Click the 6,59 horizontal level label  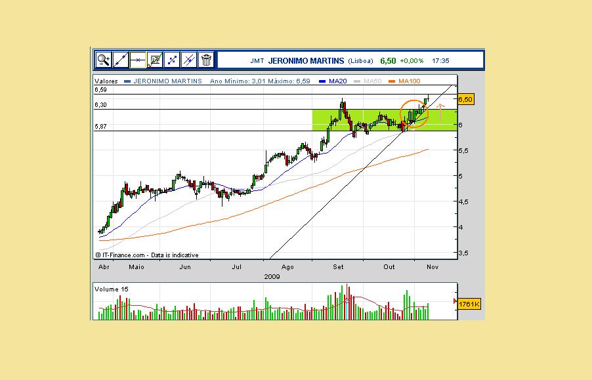coord(101,90)
